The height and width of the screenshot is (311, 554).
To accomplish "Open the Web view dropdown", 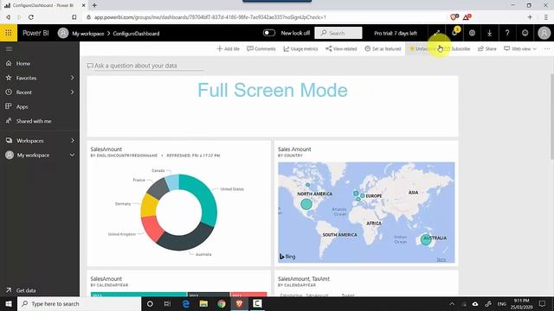I will tap(520, 48).
